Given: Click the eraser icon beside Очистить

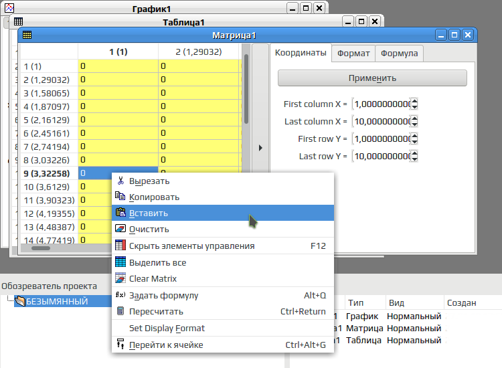Looking at the screenshot, I should tap(120, 228).
